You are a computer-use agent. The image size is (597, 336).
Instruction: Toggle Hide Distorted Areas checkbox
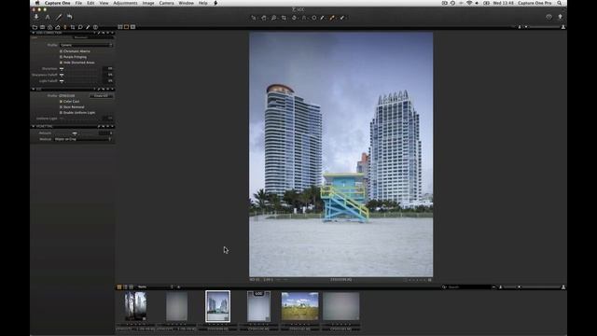[x=61, y=63]
